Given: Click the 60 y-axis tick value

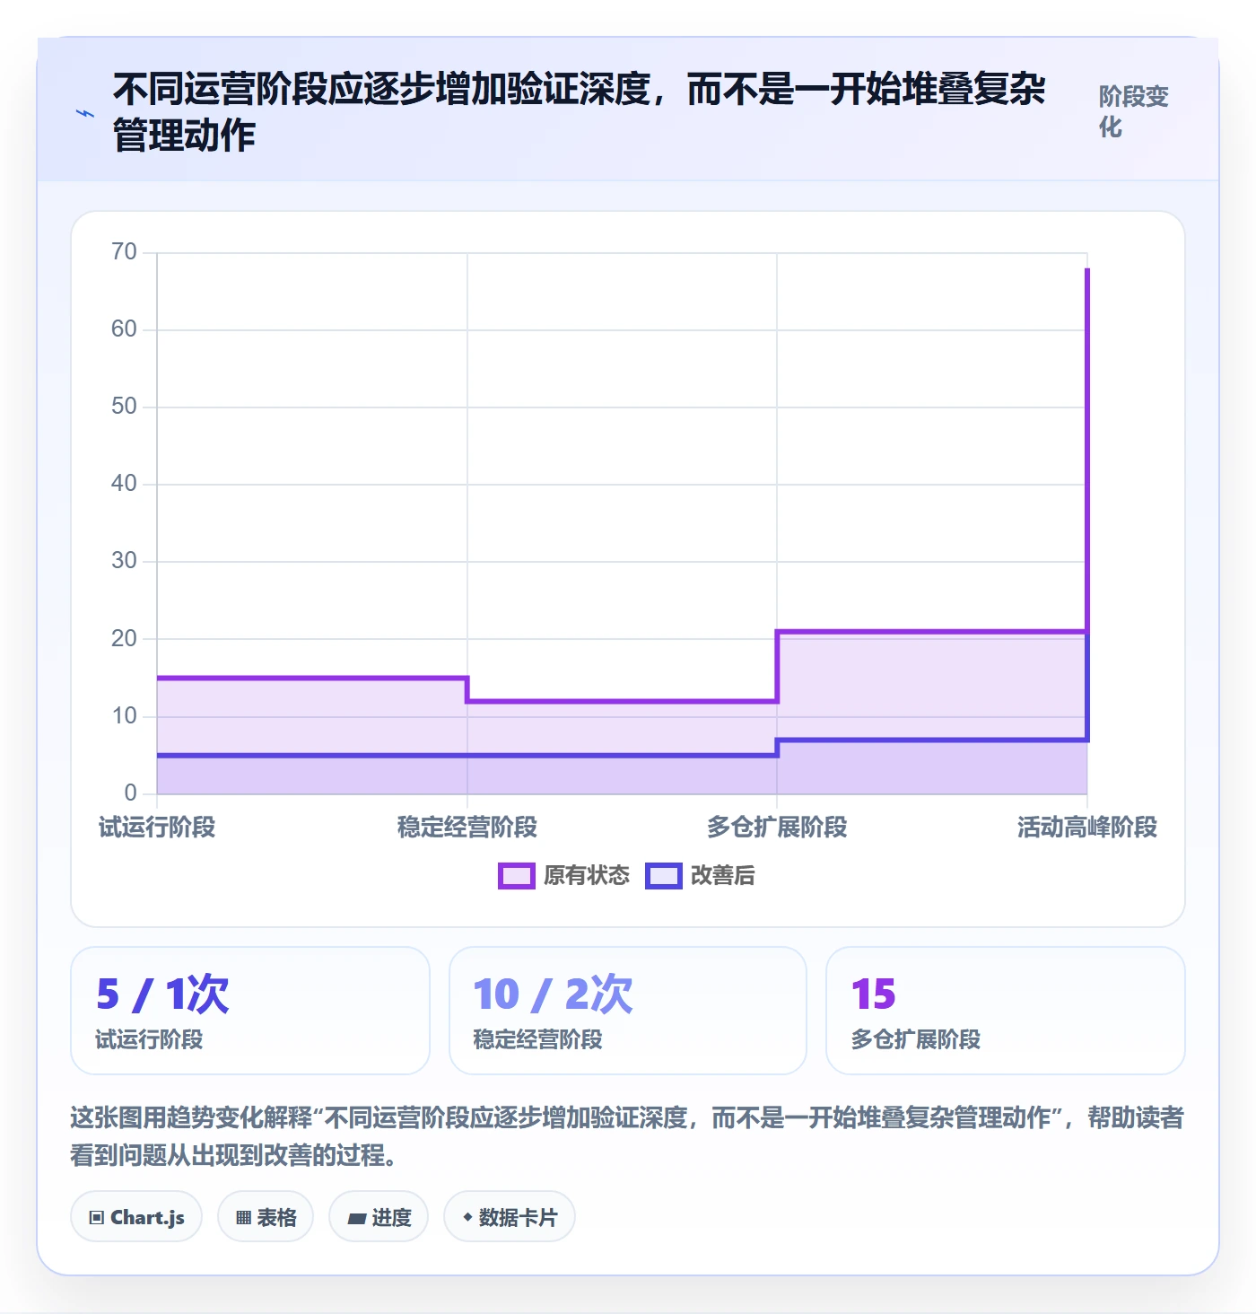Looking at the screenshot, I should tap(124, 329).
